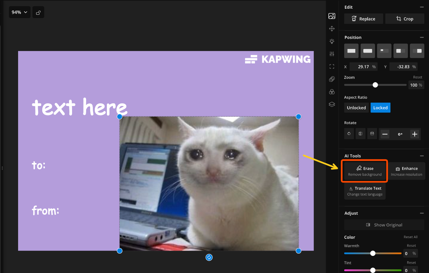Select the adjustment sliders sidebar icon
Viewport: 429px width, 273px height.
coord(332,54)
